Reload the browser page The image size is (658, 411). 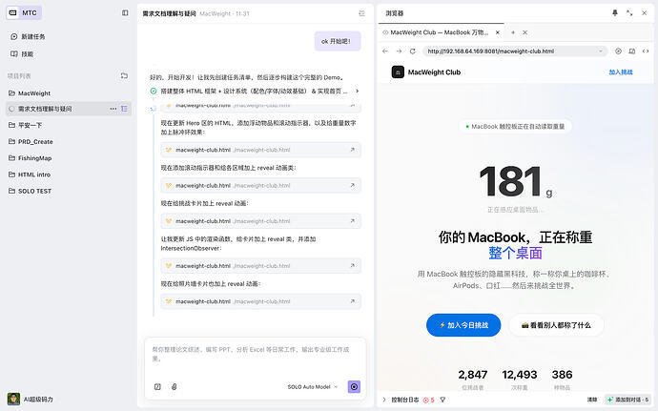tap(413, 51)
